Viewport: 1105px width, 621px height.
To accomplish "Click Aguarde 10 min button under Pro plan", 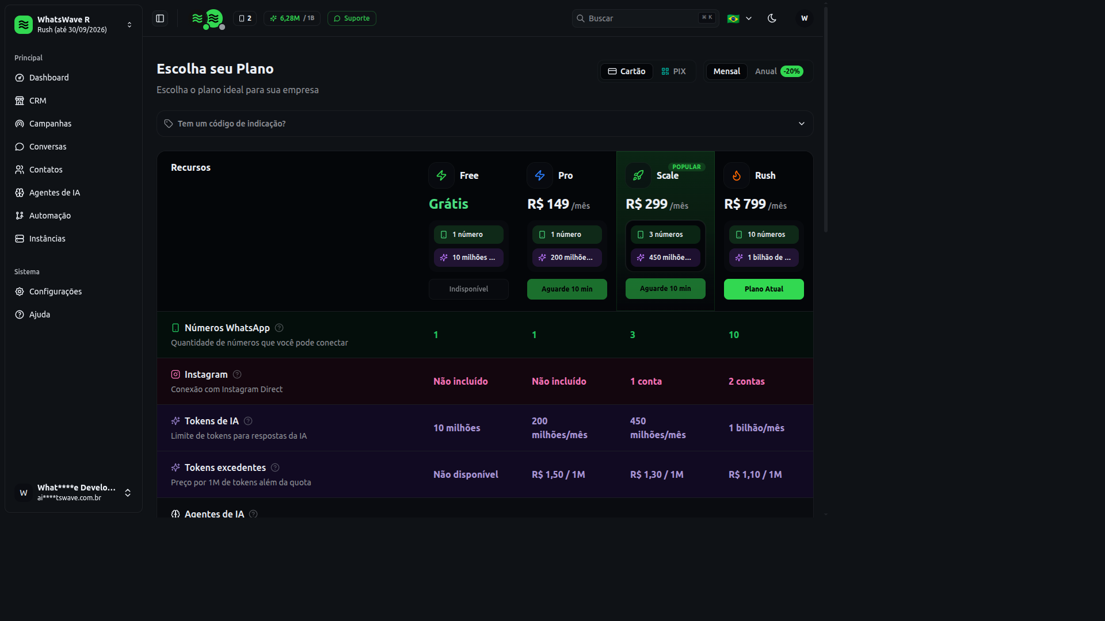I will [567, 289].
